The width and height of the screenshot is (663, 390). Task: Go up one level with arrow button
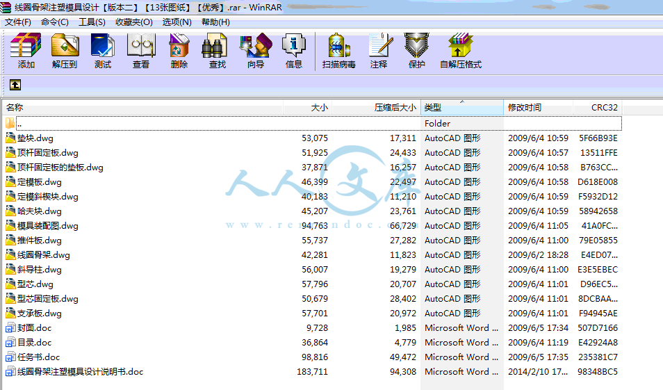[x=15, y=85]
